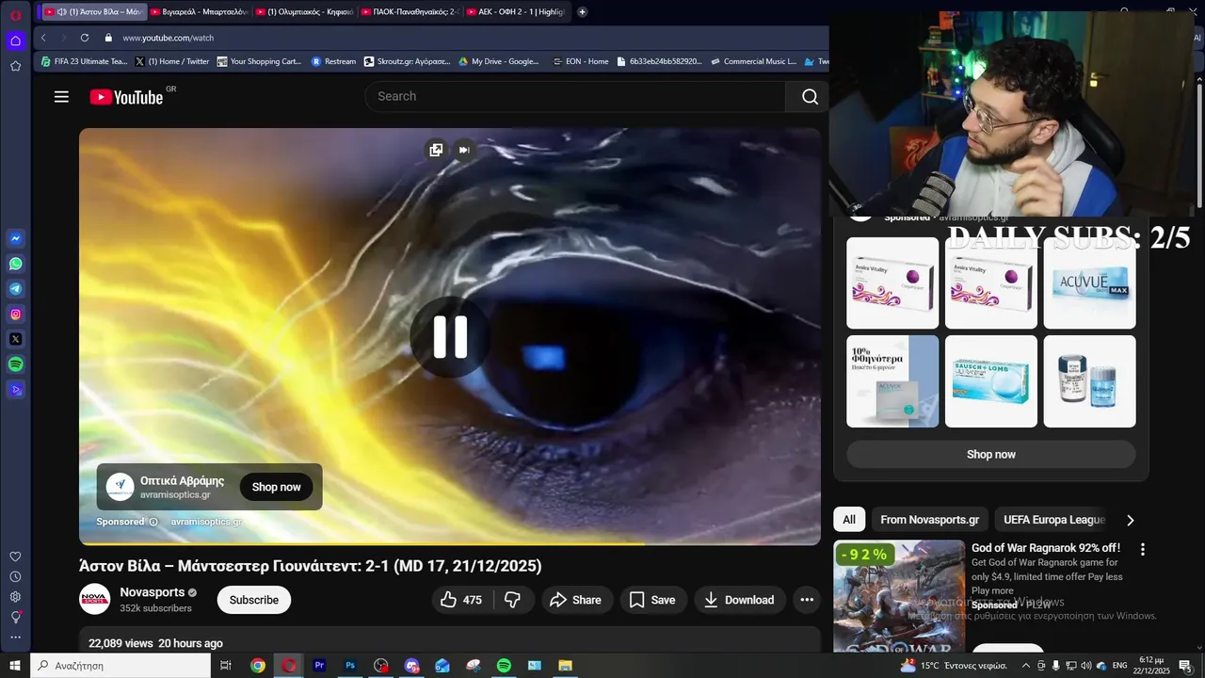
Task: Open WhatsApp in the Opera sidebar
Action: [x=15, y=264]
